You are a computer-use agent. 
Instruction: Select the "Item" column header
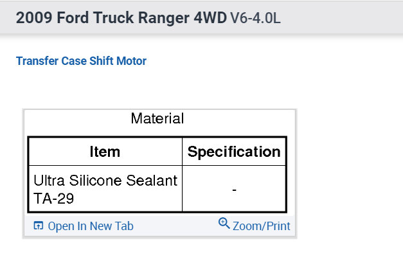(105, 152)
